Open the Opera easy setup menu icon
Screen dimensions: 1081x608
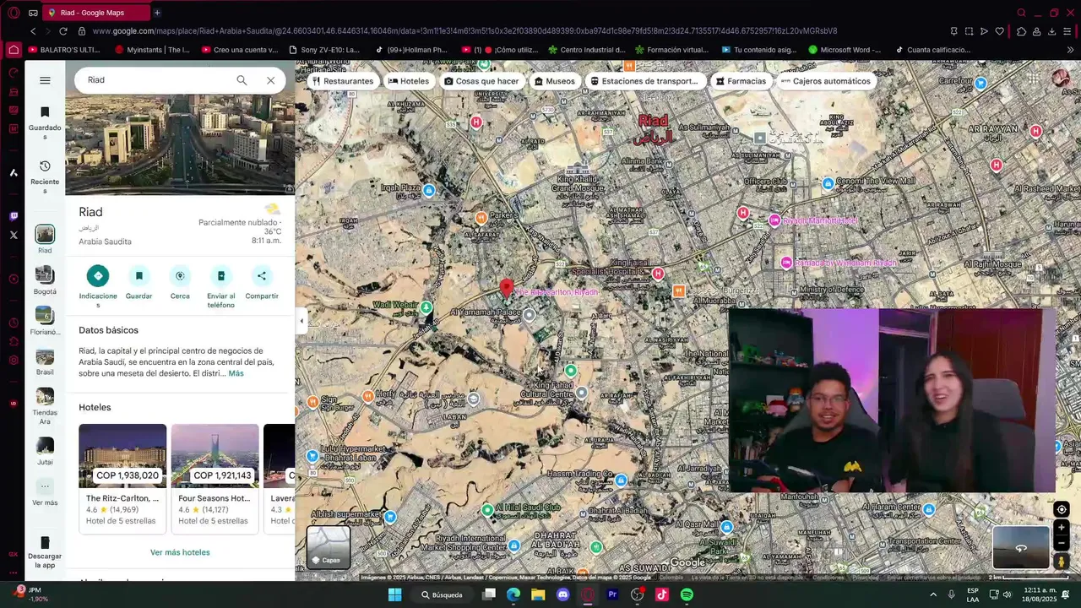pyautogui.click(x=1068, y=31)
